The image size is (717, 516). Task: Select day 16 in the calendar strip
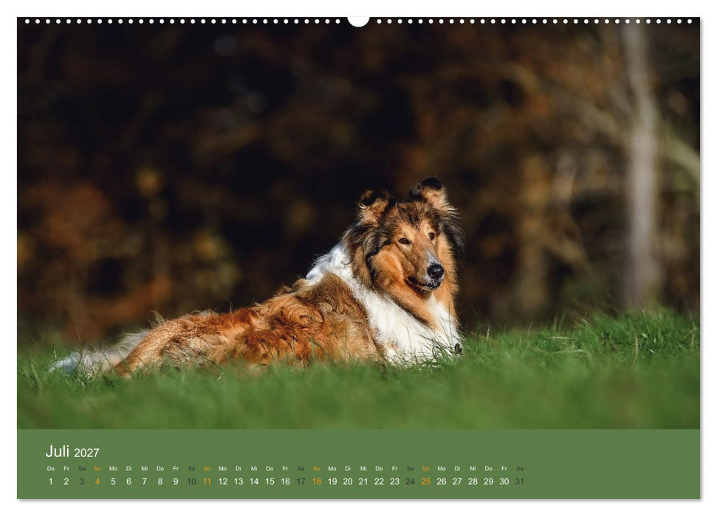coord(285,481)
